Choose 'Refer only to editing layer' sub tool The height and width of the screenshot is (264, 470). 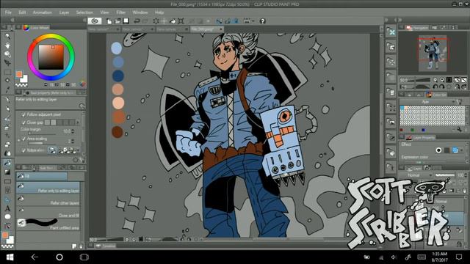point(48,188)
